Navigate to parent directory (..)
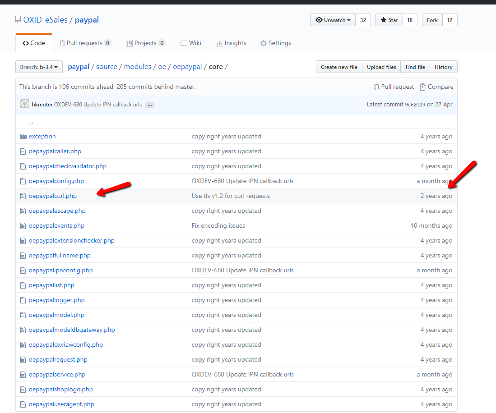 [x=31, y=122]
